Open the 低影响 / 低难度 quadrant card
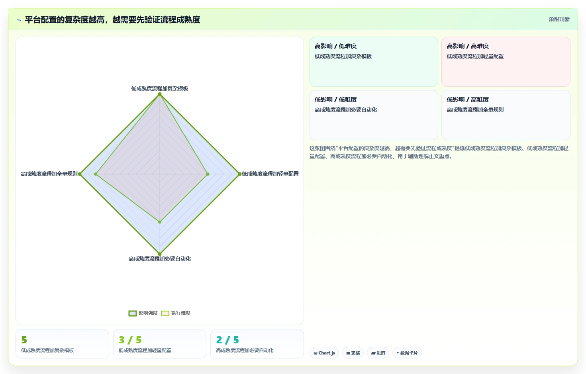The width and height of the screenshot is (586, 374). coord(374,115)
